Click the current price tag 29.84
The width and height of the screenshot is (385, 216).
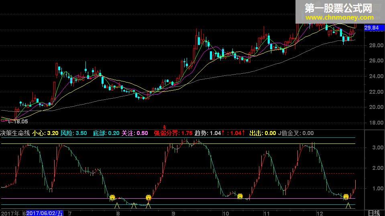(x=374, y=28)
